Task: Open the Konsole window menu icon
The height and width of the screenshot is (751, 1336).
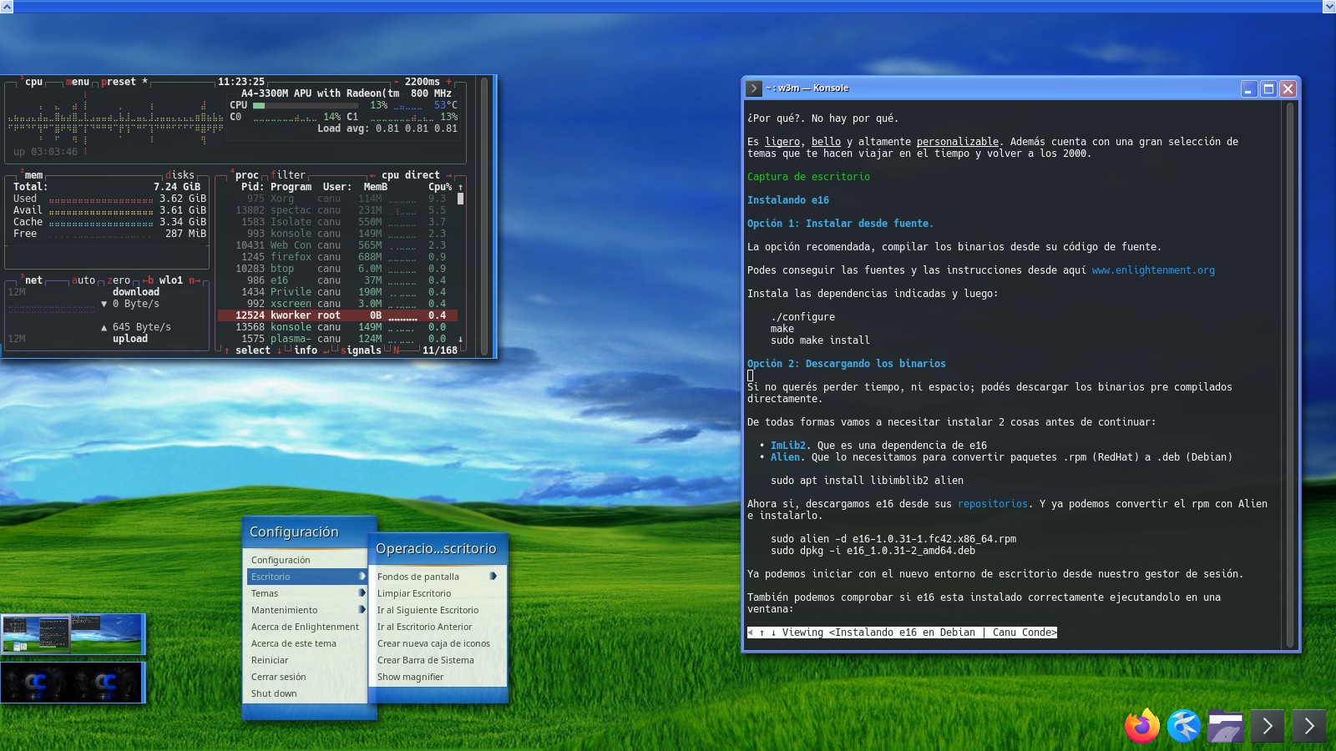Action: coord(754,88)
